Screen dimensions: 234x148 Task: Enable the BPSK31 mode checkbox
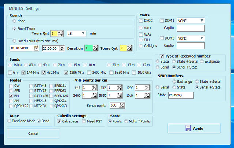(x=51, y=86)
